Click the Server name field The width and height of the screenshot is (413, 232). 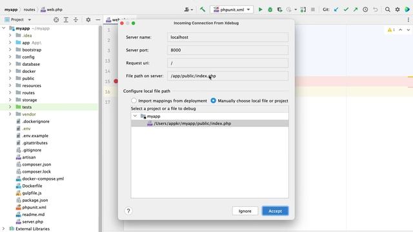tap(228, 37)
